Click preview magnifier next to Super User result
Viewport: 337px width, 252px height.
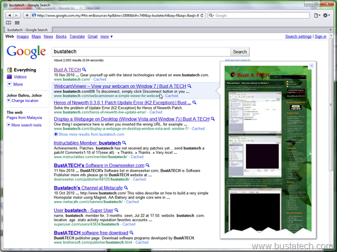pos(116,210)
